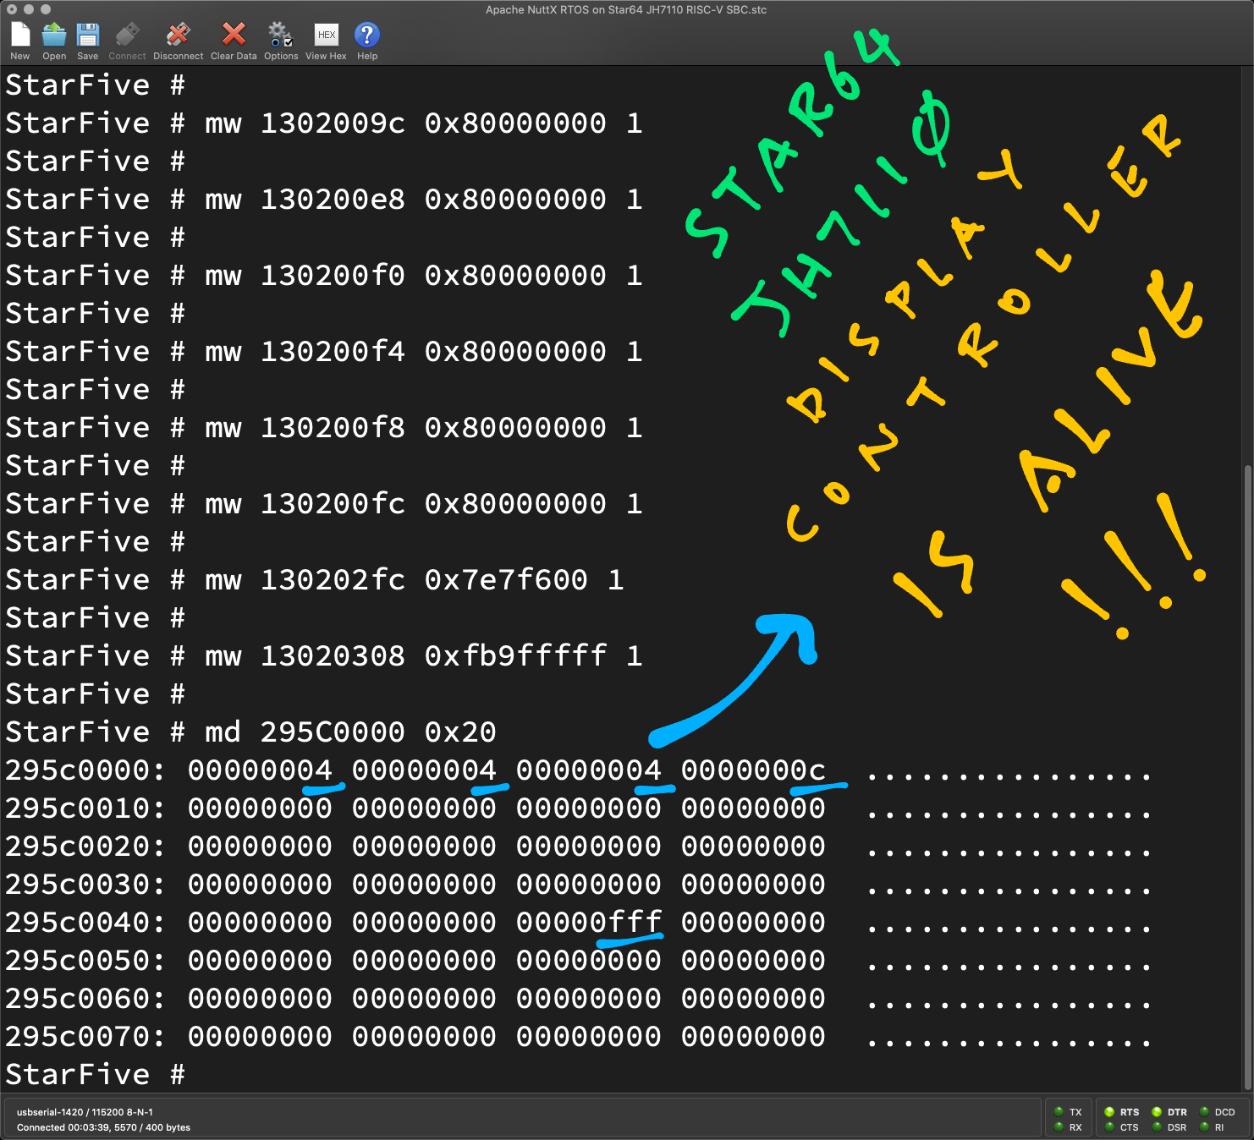Click the address label '295c0000:'
Viewport: 1254px width, 1140px height.
click(85, 770)
